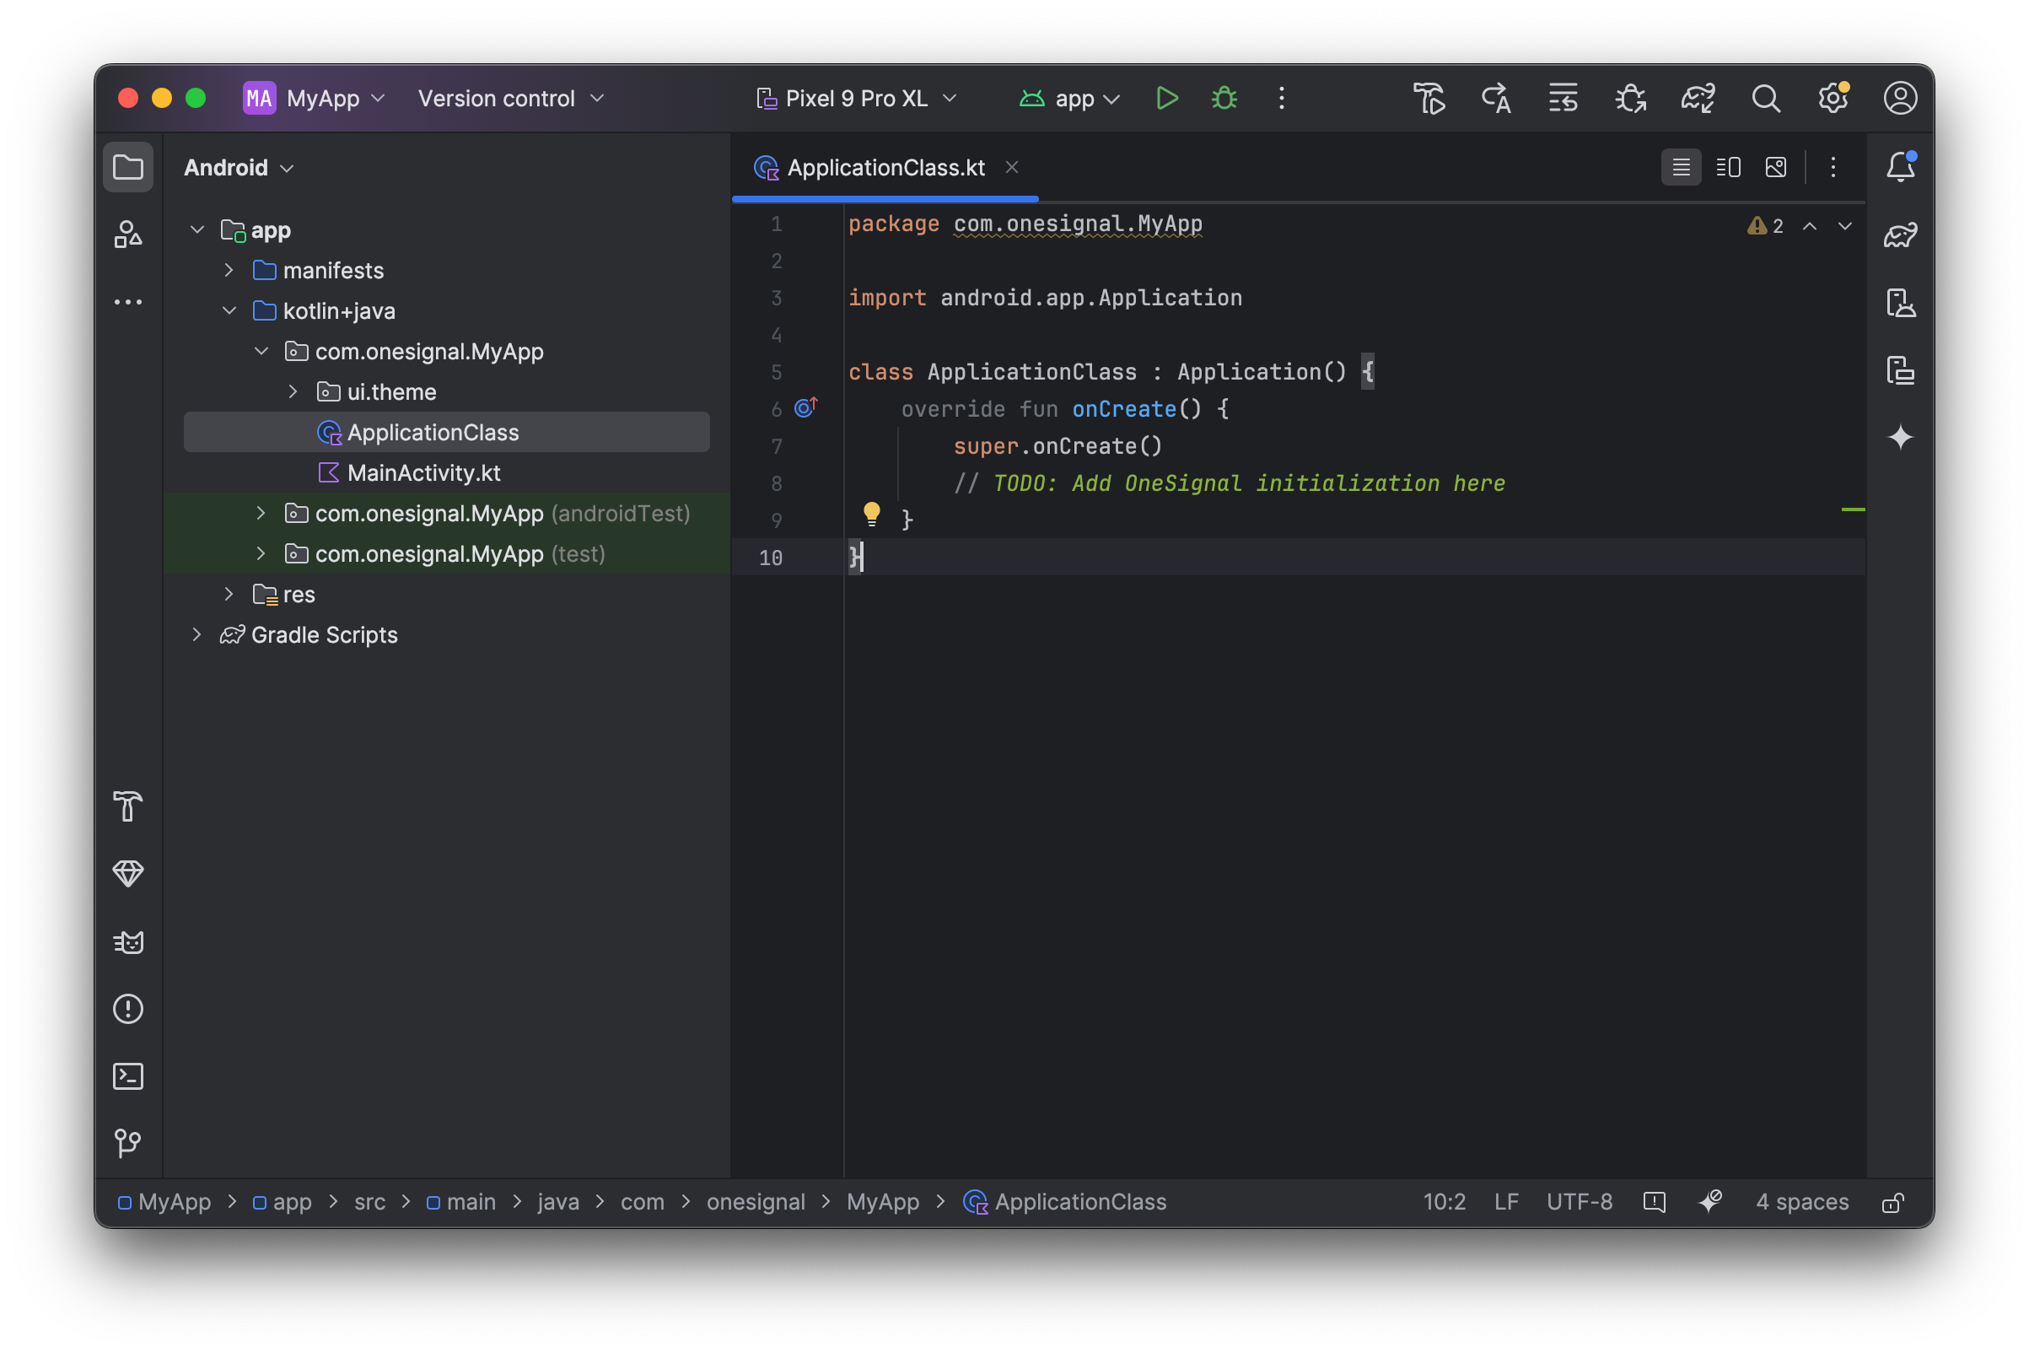The image size is (2029, 1353).
Task: Toggle file read-only lock in status bar
Action: click(1892, 1202)
